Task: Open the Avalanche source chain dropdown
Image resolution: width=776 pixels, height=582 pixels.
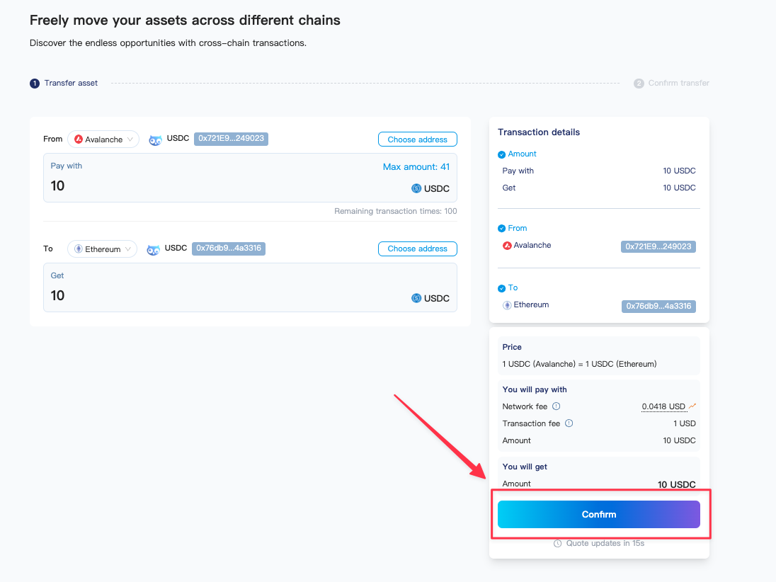Action: 103,139
